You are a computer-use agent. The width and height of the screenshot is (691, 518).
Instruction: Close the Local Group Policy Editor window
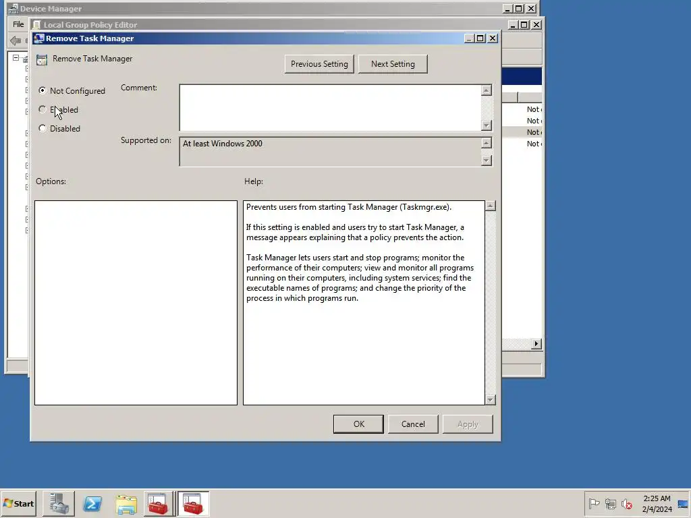click(x=536, y=25)
